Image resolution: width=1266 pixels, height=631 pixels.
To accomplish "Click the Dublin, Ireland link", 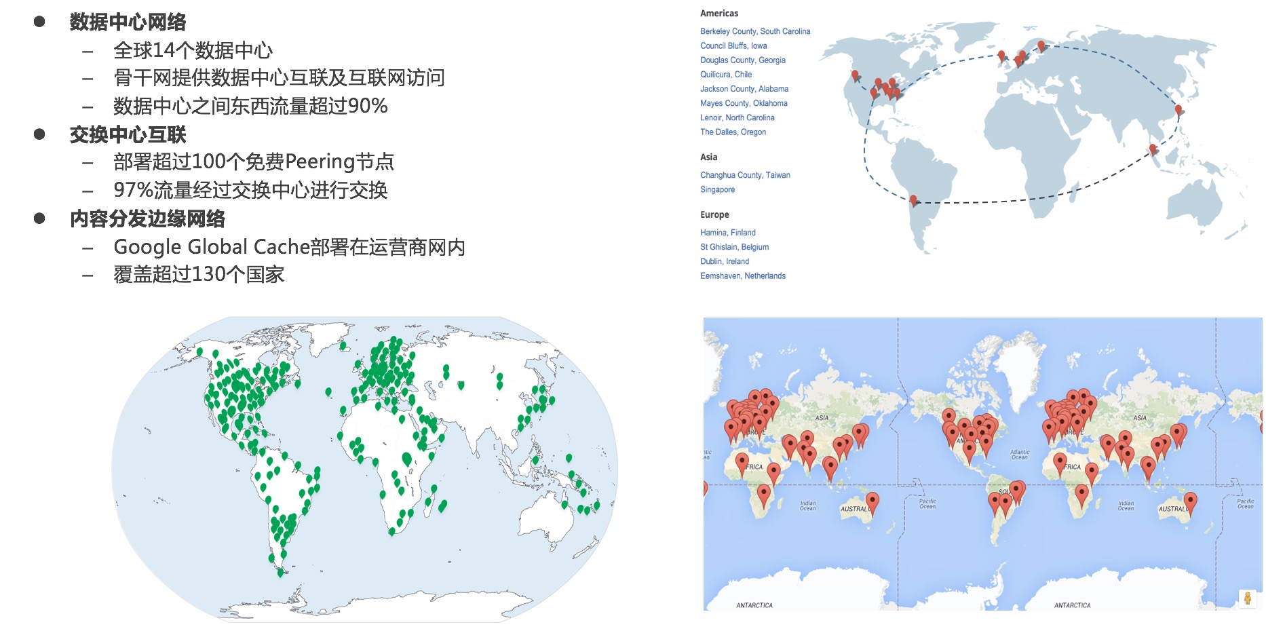I will click(x=725, y=261).
